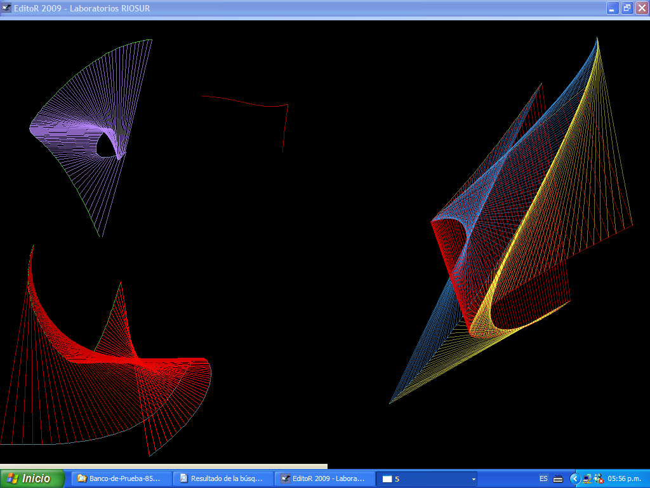
Task: Click the horizontal scrollbar at canvas bottom
Action: (164, 467)
